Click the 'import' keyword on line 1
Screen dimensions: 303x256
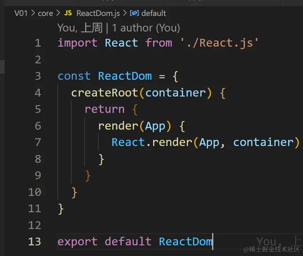78,43
